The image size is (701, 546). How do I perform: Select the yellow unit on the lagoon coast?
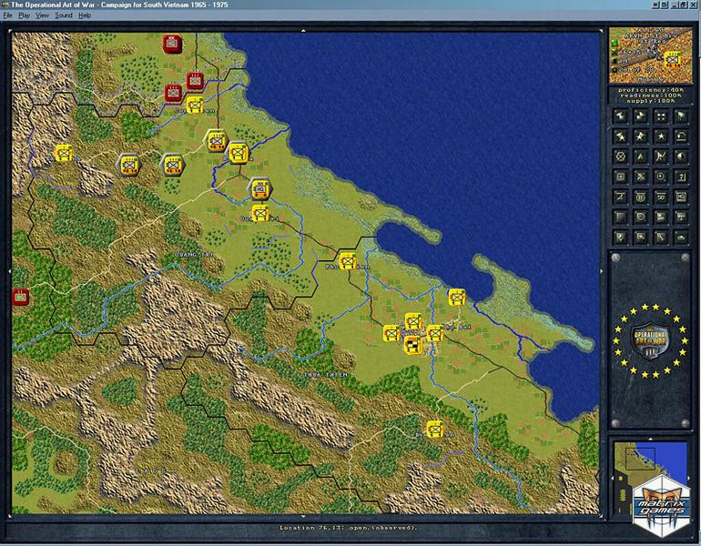[x=456, y=298]
